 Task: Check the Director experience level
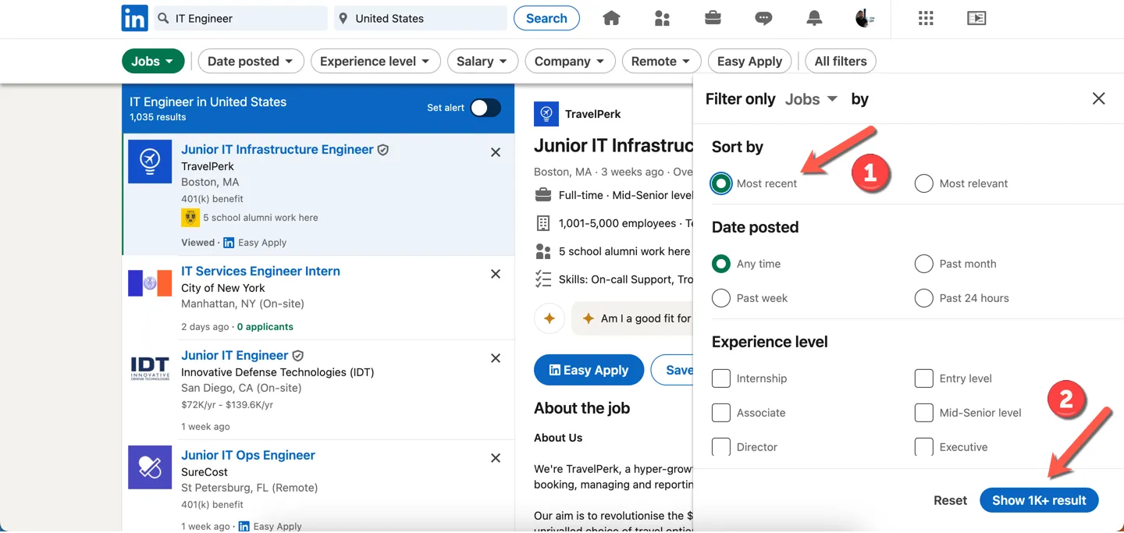pos(721,447)
